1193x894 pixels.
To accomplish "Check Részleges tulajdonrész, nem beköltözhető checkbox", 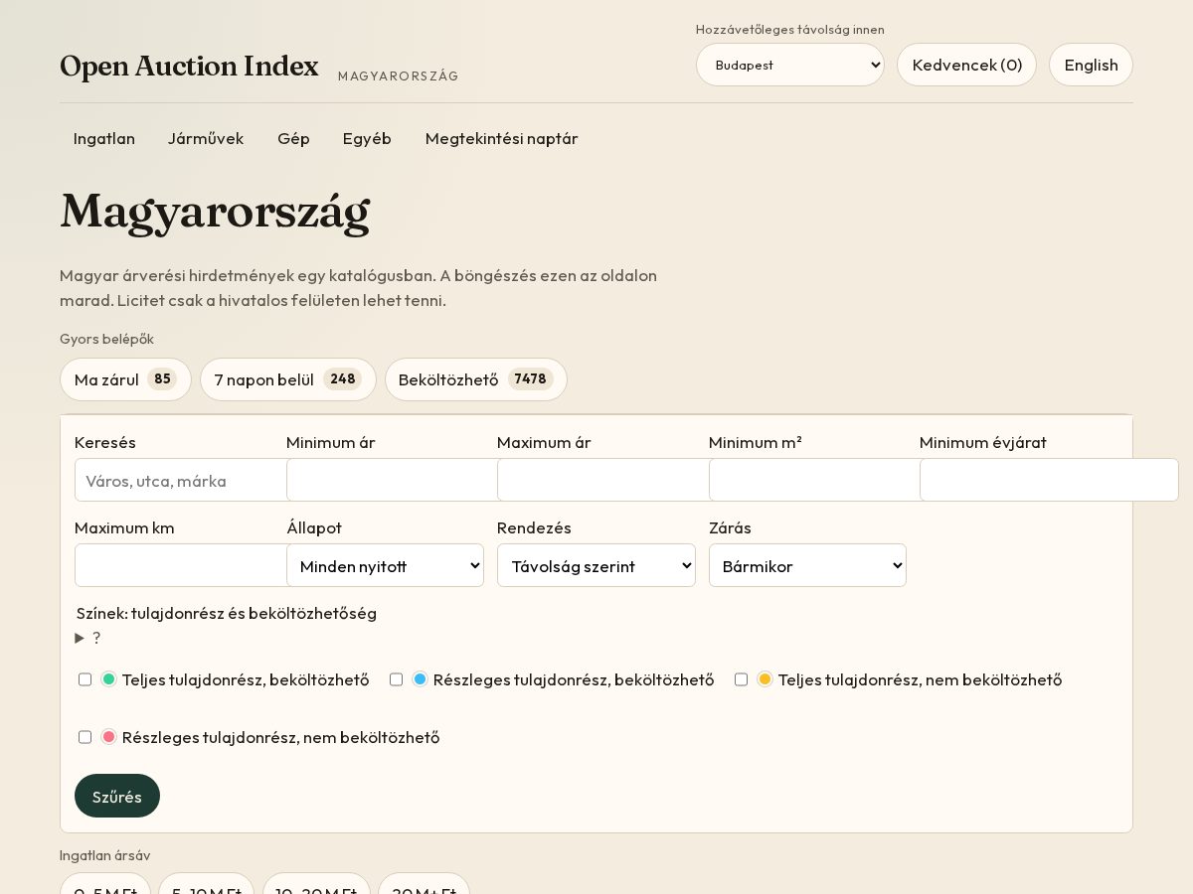I will coord(85,737).
